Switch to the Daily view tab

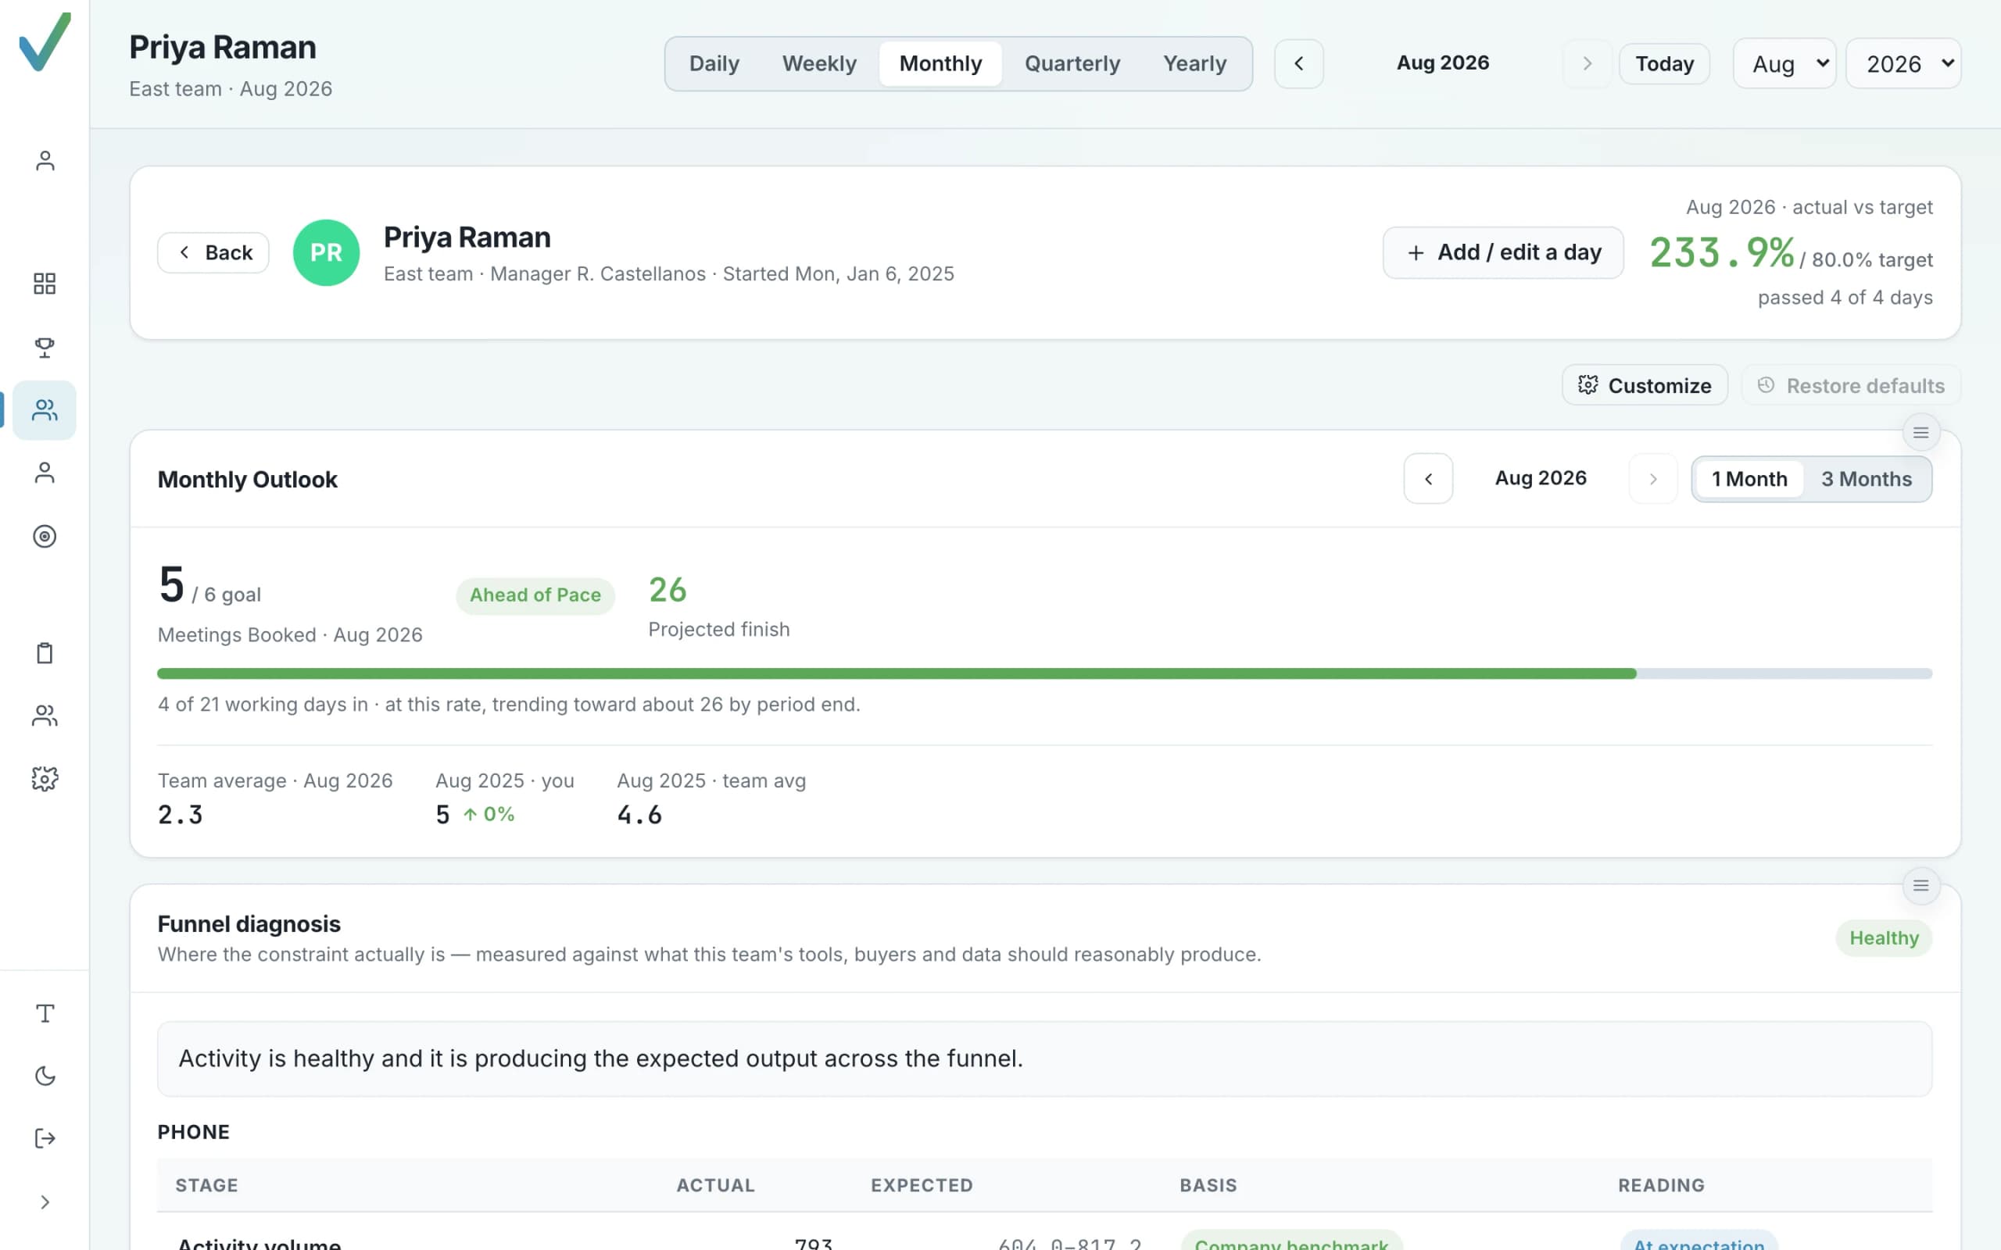pyautogui.click(x=714, y=63)
